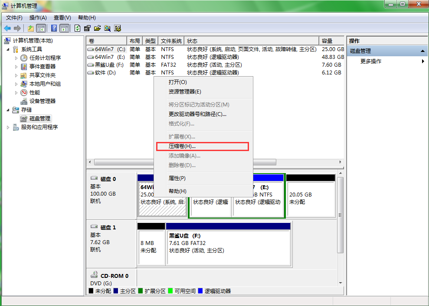Collapse the 系统工具 tree node
The image size is (429, 306).
[8, 49]
